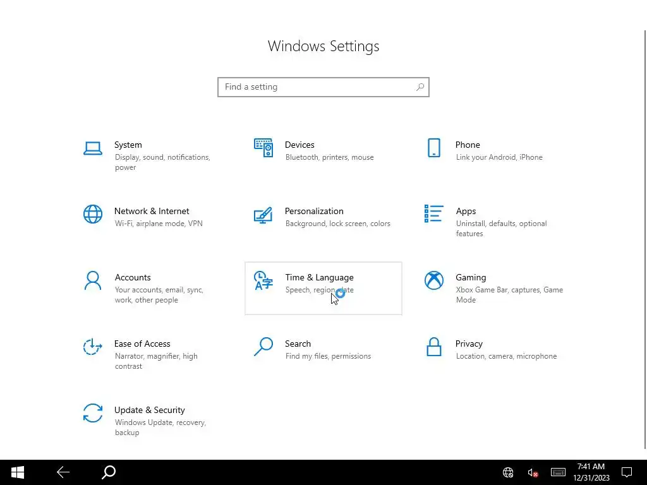Image resolution: width=647 pixels, height=485 pixels.
Task: Click the Devices keyboard-speaker icon
Action: (263, 148)
